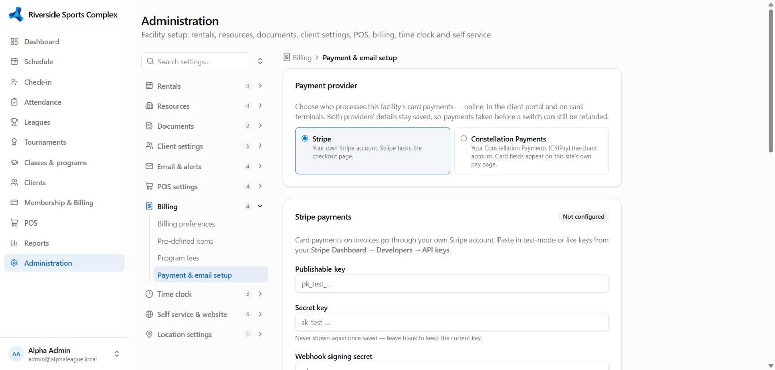Click the Check-in person icon
Viewport: 775px width, 370px height.
point(14,82)
